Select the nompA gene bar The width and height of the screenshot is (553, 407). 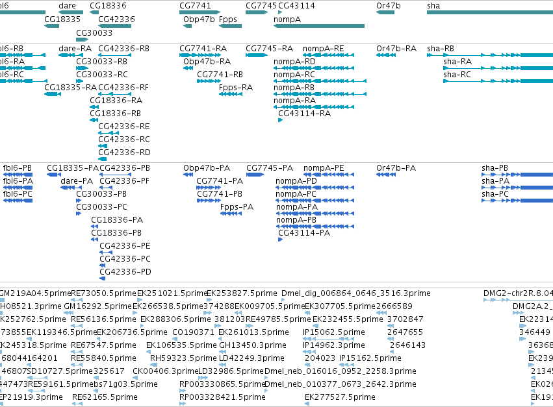coord(319,26)
